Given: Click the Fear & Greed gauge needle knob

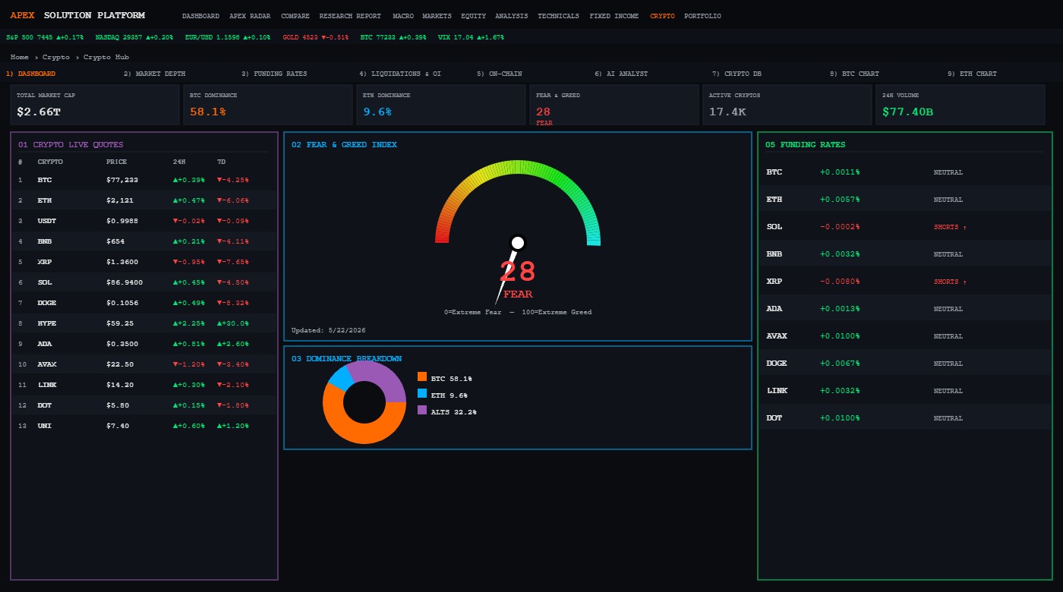Looking at the screenshot, I should [518, 243].
